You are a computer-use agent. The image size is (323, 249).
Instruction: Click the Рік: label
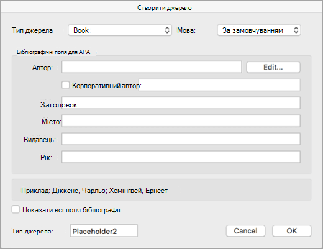coord(46,158)
